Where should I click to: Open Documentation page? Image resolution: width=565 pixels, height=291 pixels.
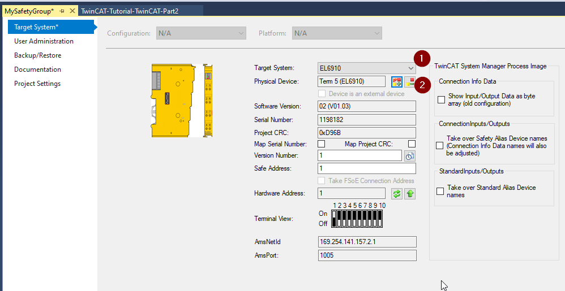point(37,69)
